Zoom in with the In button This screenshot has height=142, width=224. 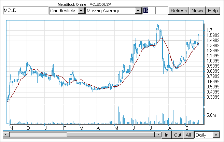click(x=166, y=135)
